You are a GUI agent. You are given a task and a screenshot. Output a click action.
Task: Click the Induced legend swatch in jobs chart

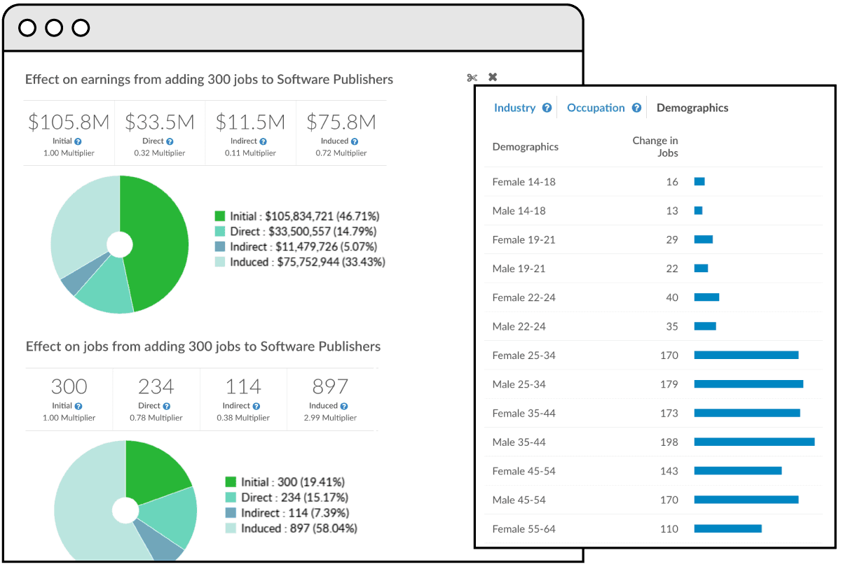(231, 528)
